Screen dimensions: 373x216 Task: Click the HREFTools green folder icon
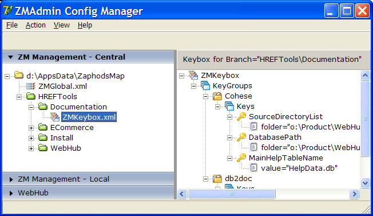pyautogui.click(x=31, y=96)
